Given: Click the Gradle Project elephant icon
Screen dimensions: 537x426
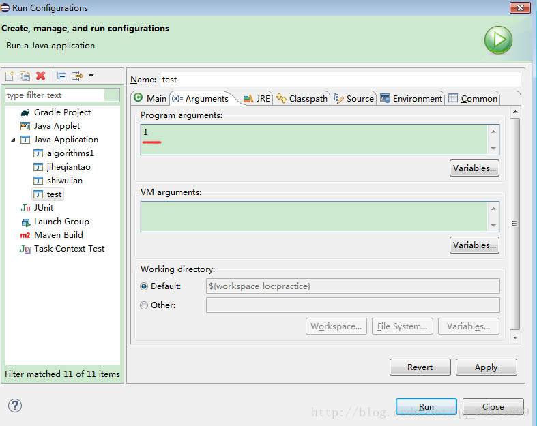Looking at the screenshot, I should click(x=25, y=112).
